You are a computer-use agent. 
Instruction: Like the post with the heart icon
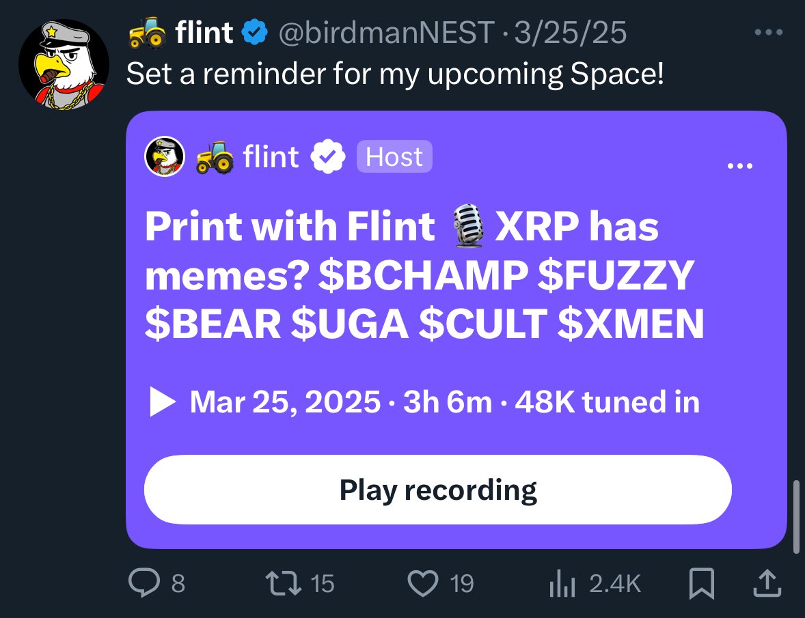point(422,584)
